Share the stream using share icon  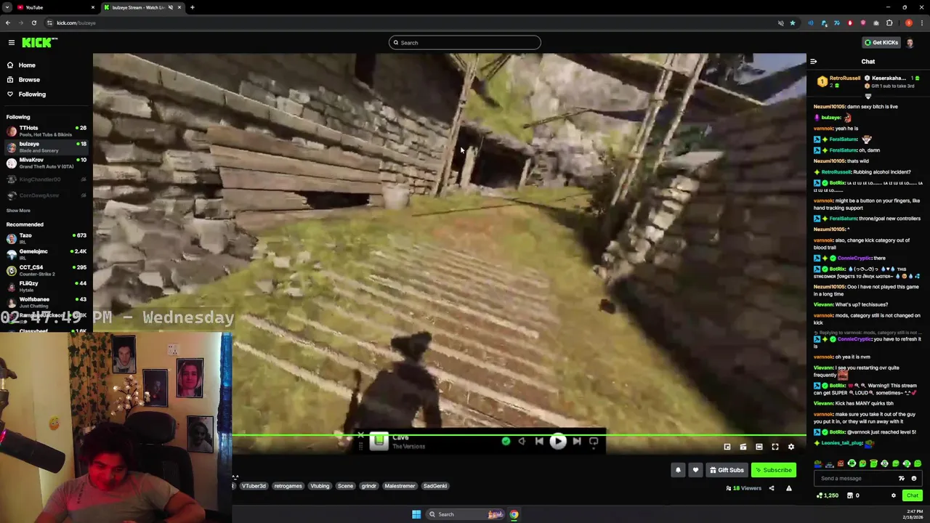772,488
